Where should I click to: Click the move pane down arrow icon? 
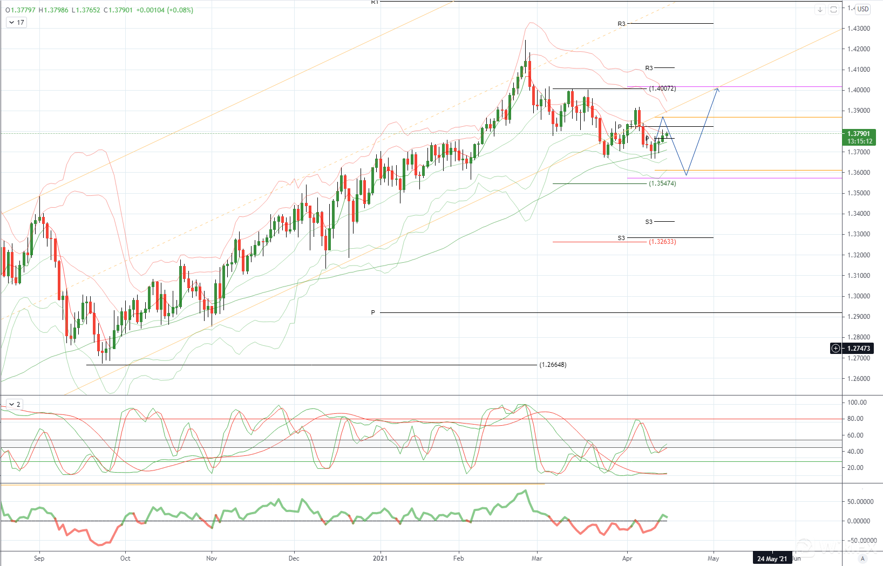click(820, 10)
